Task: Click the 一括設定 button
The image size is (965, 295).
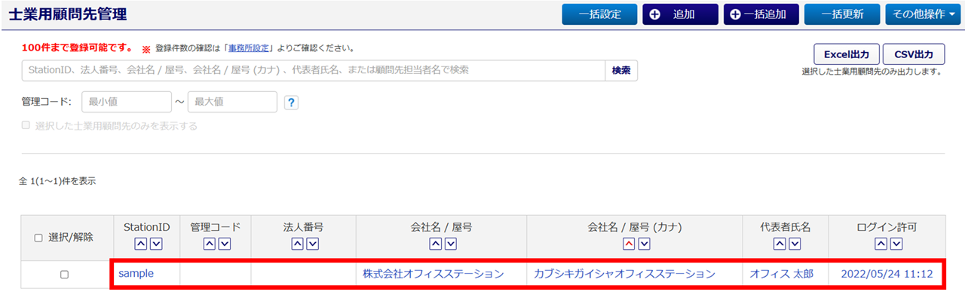Action: tap(599, 14)
